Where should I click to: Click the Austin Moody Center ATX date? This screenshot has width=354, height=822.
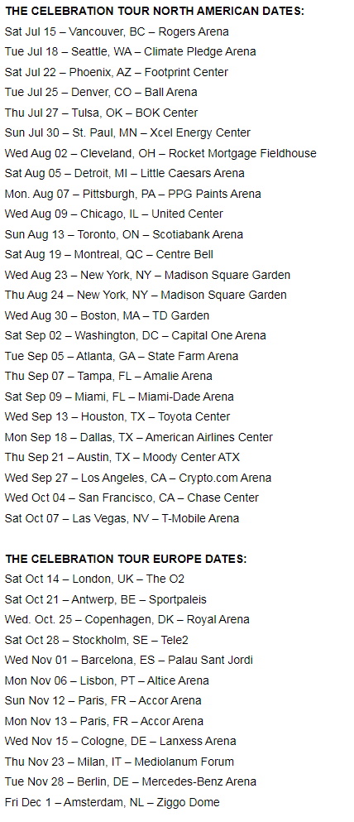[x=122, y=457]
